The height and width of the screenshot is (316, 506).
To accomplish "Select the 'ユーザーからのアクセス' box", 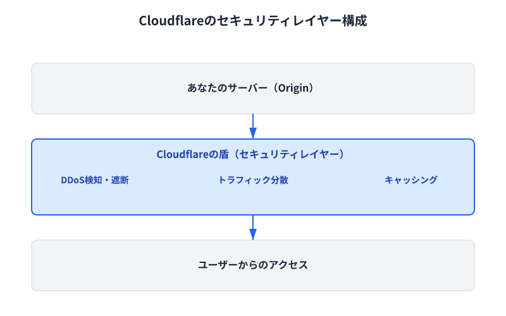I will point(252,265).
